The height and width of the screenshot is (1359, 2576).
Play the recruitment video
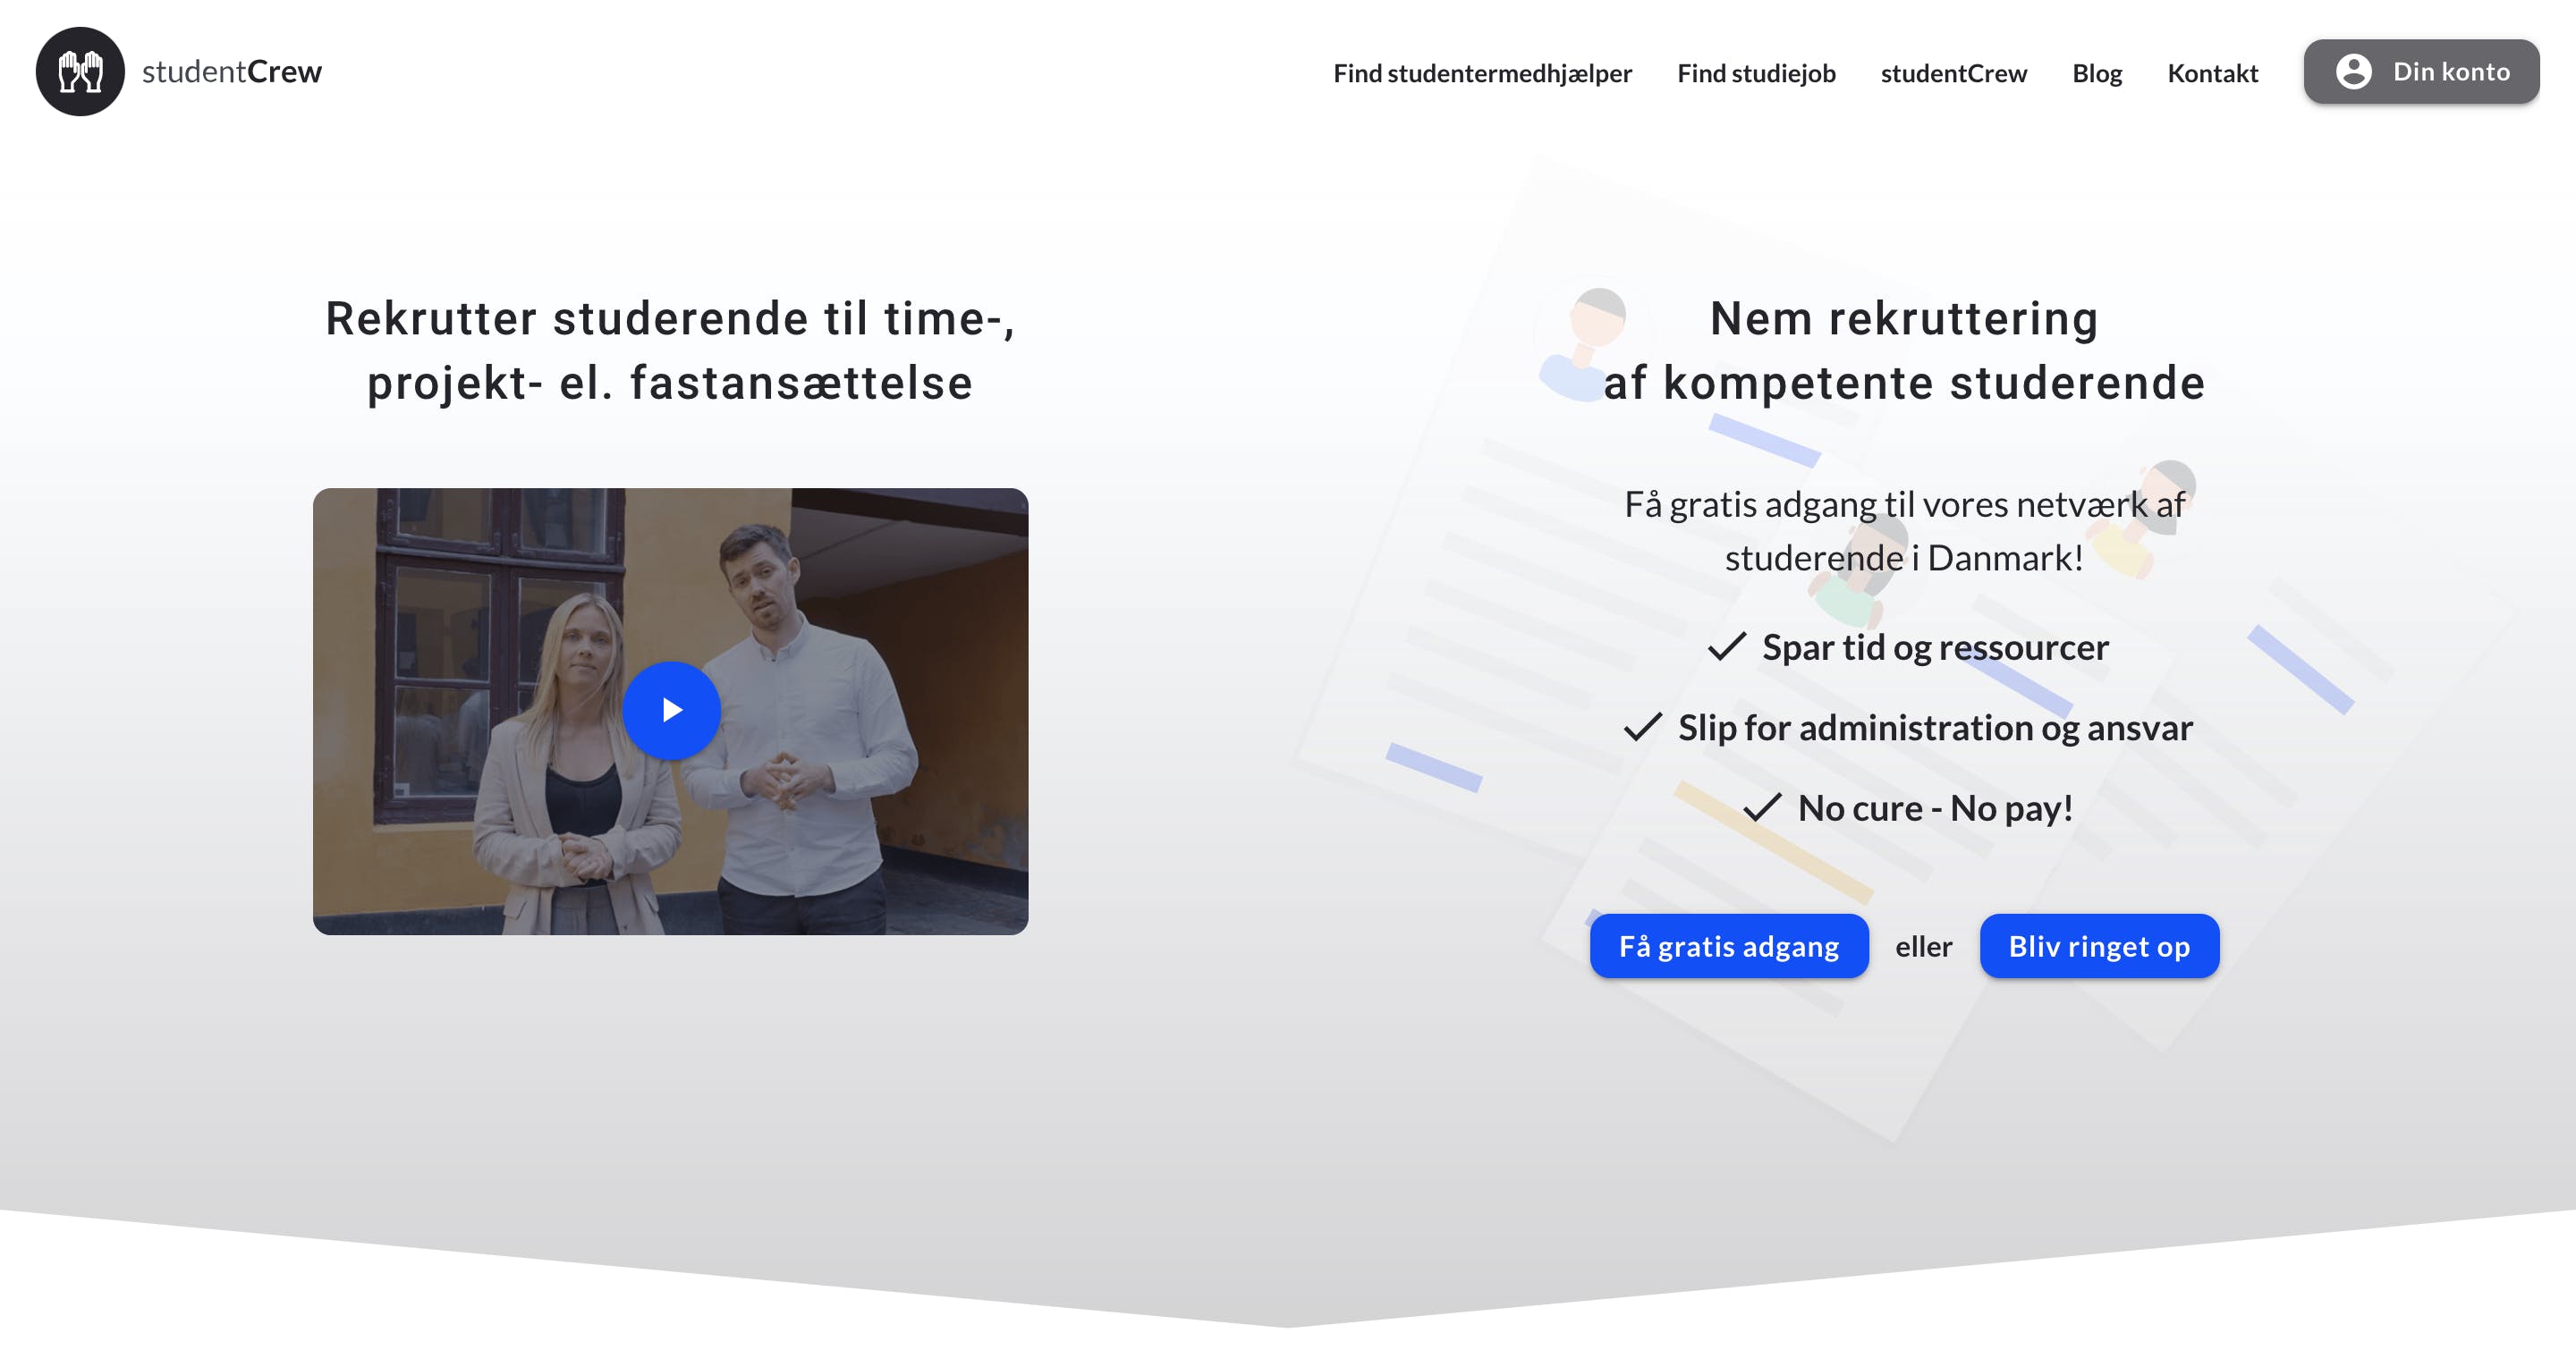[x=671, y=711]
